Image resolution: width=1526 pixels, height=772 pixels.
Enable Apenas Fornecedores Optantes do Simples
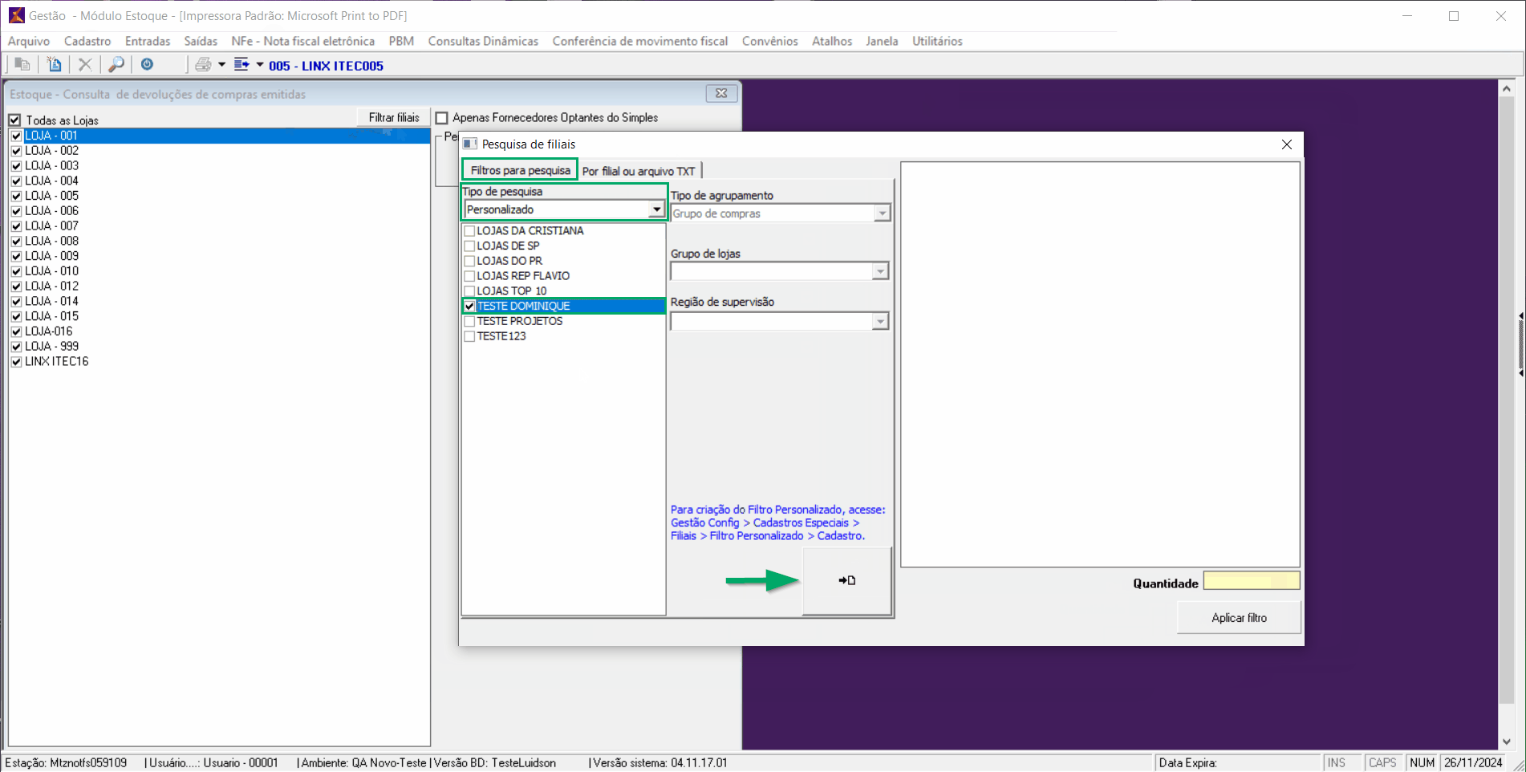coord(442,118)
